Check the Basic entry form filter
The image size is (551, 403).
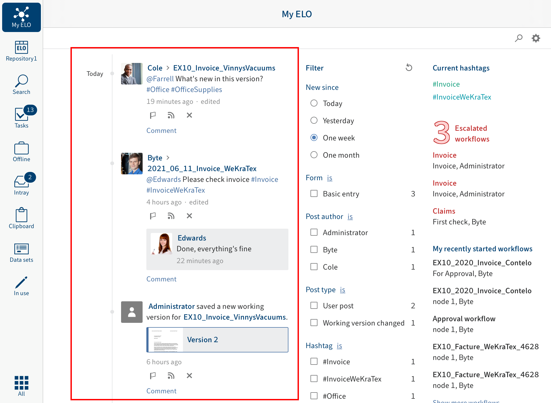[x=314, y=194]
